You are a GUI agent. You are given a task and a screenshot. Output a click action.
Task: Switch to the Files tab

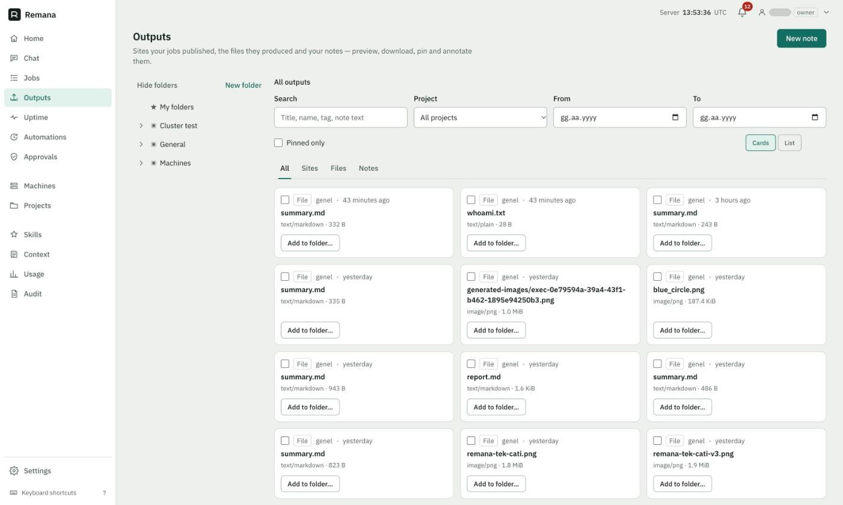point(339,168)
